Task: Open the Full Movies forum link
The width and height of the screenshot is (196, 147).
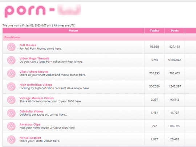Action: [x=28, y=45]
